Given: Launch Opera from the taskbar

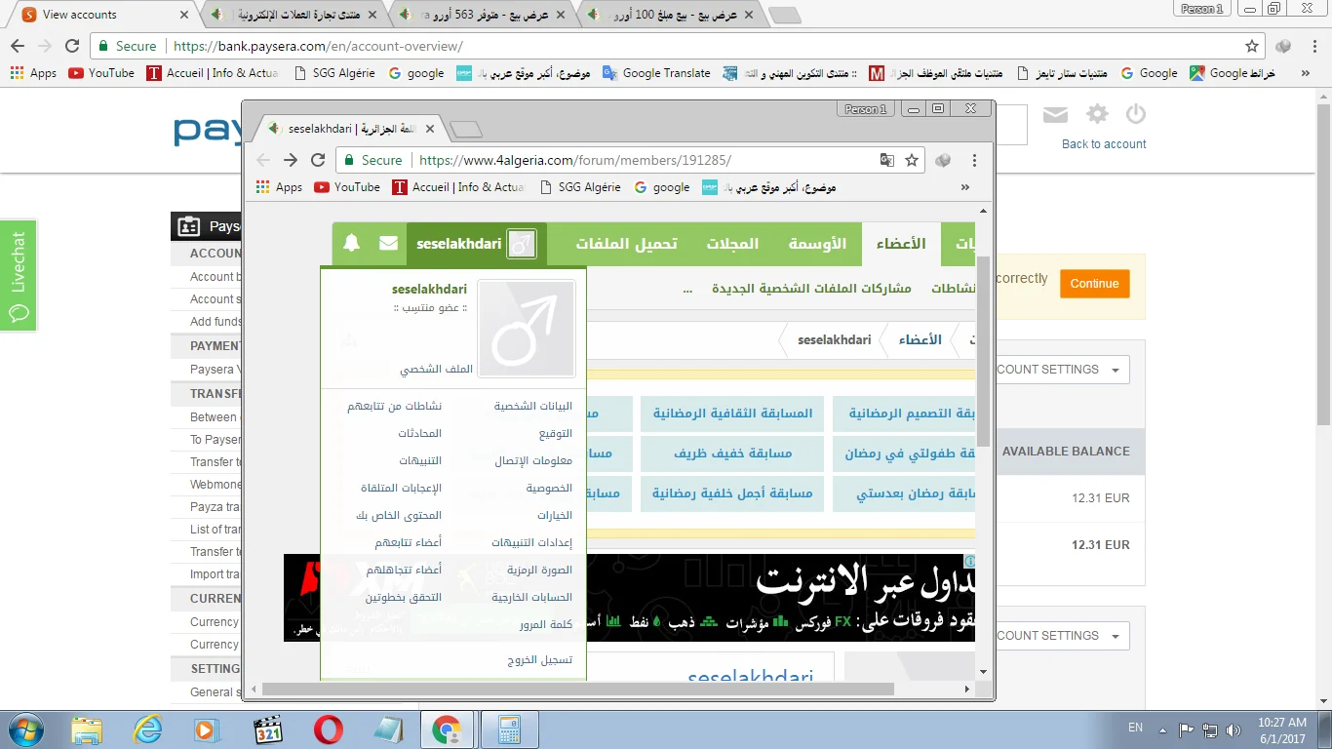Looking at the screenshot, I should tap(329, 729).
